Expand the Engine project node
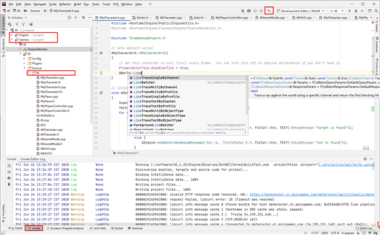Viewport: 380px width, 235px height. [x=11, y=35]
